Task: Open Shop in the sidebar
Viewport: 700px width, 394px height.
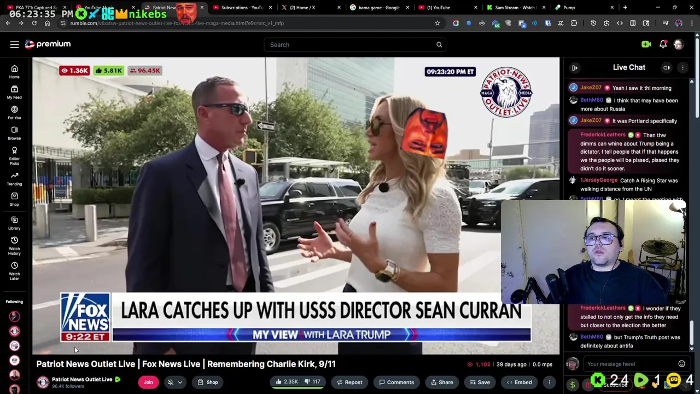Action: [14, 199]
